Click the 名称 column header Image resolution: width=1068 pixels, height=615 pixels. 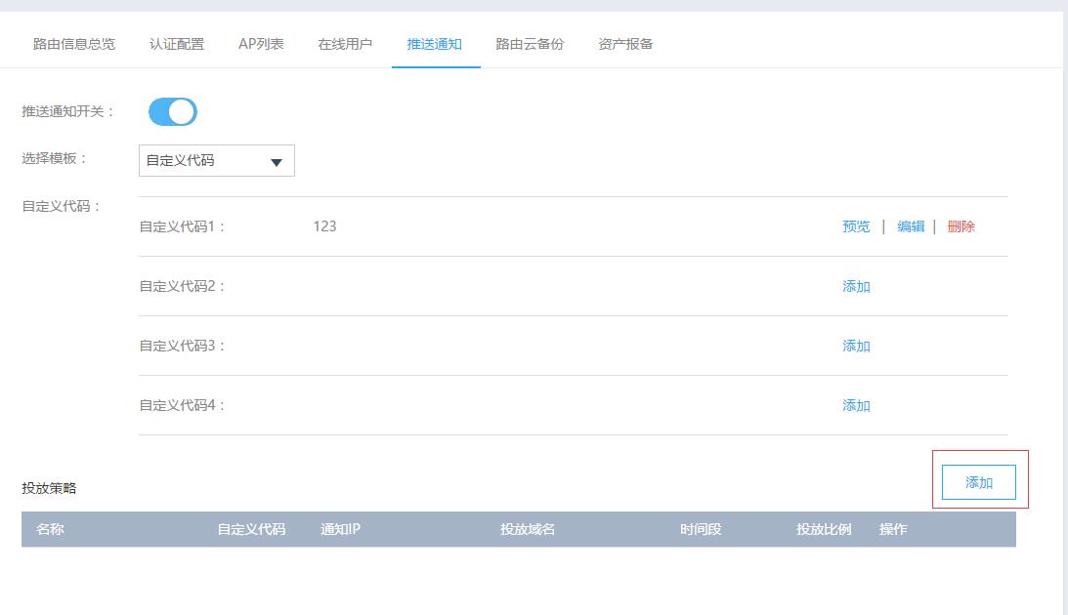[x=50, y=529]
